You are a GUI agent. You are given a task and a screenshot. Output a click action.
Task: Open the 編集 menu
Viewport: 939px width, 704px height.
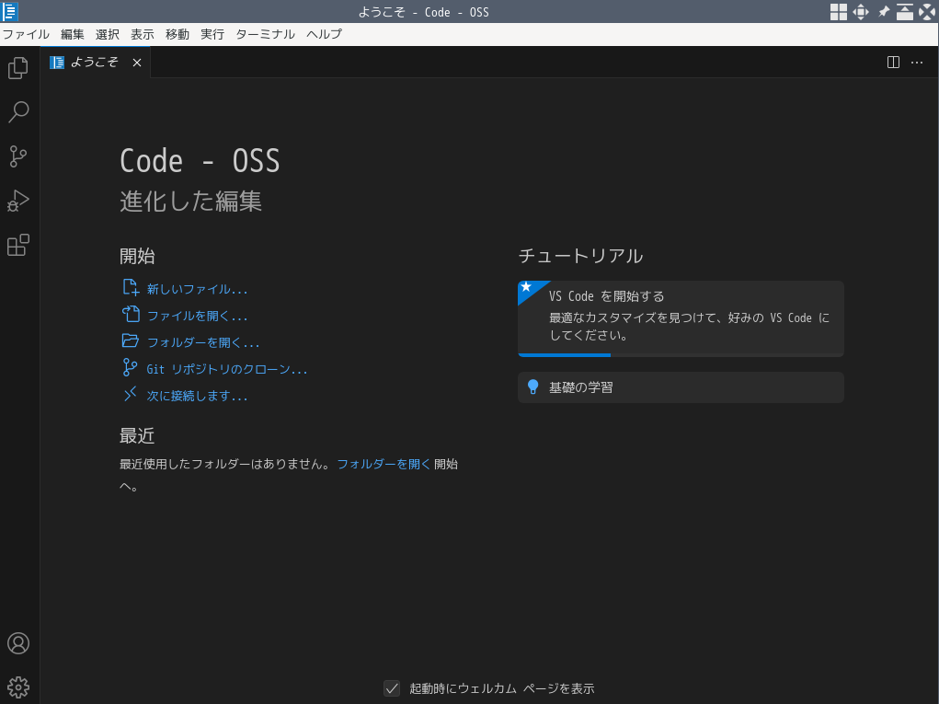tap(73, 34)
